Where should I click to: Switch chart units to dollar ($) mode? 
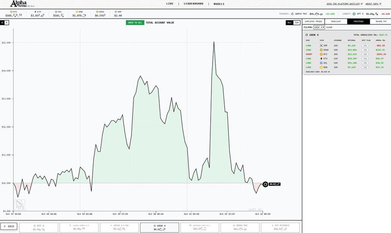[2, 23]
